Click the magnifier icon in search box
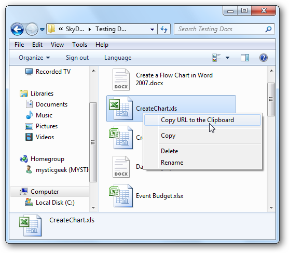Image resolution: width=289 pixels, height=253 pixels. click(268, 29)
